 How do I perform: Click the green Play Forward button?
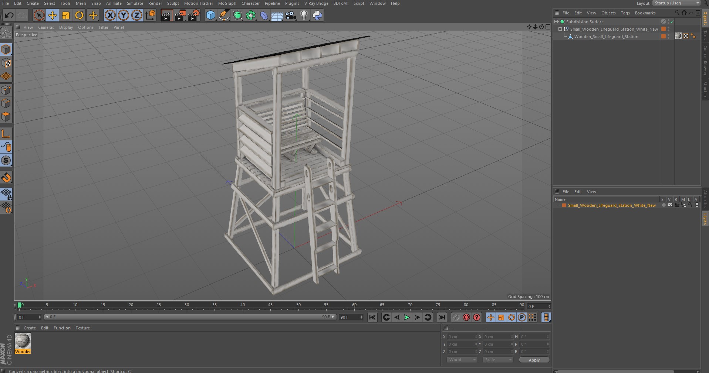click(406, 317)
